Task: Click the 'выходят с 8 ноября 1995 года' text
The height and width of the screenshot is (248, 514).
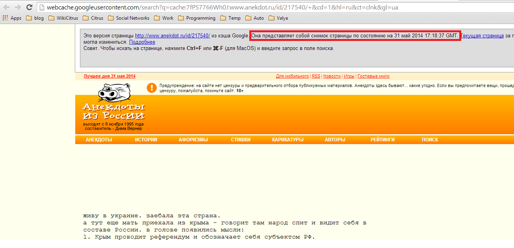Action: point(113,124)
